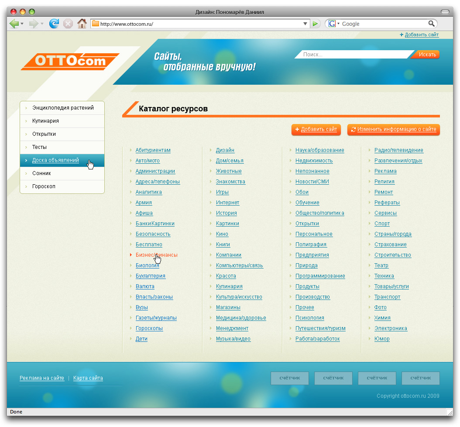Open the browser home page
The width and height of the screenshot is (460, 427).
82,24
